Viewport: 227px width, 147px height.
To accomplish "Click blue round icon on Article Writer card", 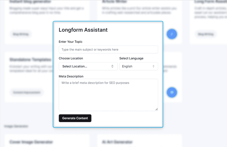I will 172,34.
